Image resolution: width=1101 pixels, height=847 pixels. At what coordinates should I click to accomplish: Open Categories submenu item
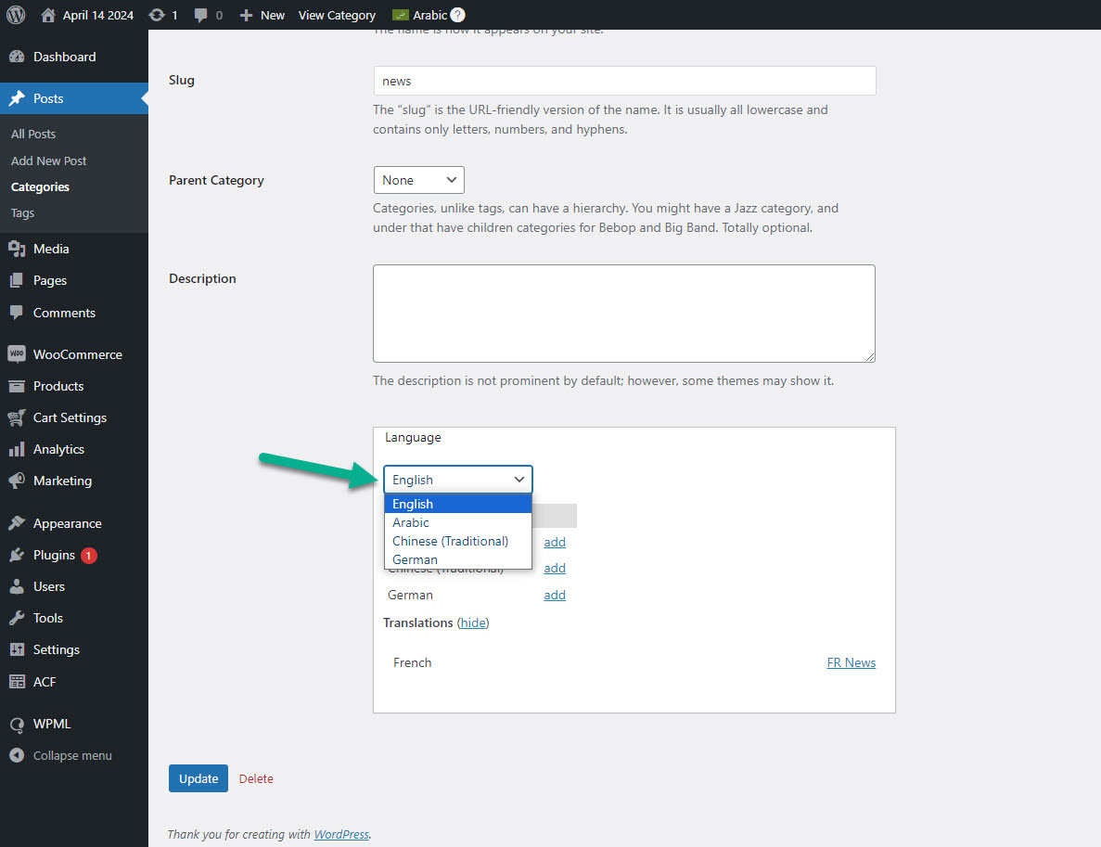click(40, 186)
